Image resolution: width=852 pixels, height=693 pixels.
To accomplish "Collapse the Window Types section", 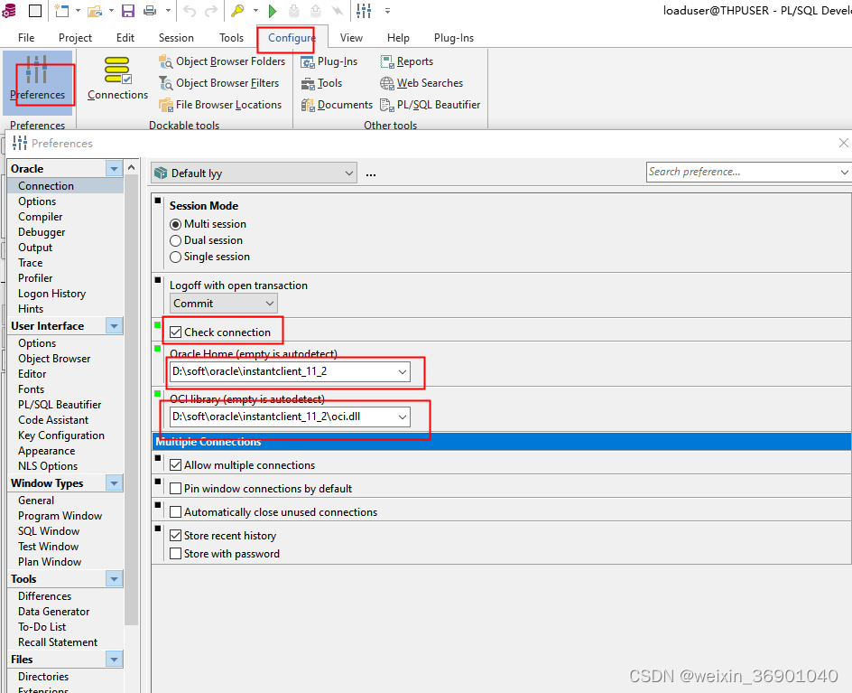I will (x=114, y=482).
